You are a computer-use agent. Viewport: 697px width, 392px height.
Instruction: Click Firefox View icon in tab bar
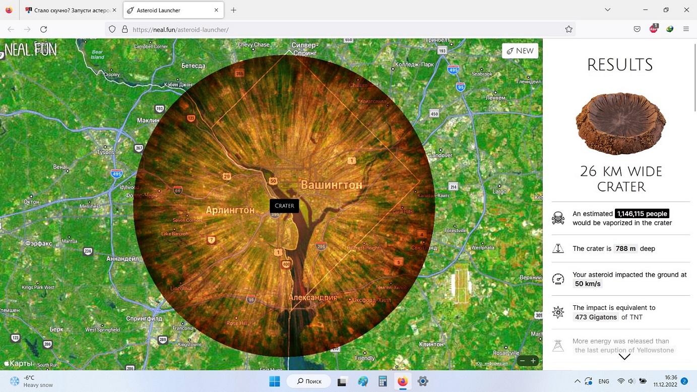click(x=9, y=10)
